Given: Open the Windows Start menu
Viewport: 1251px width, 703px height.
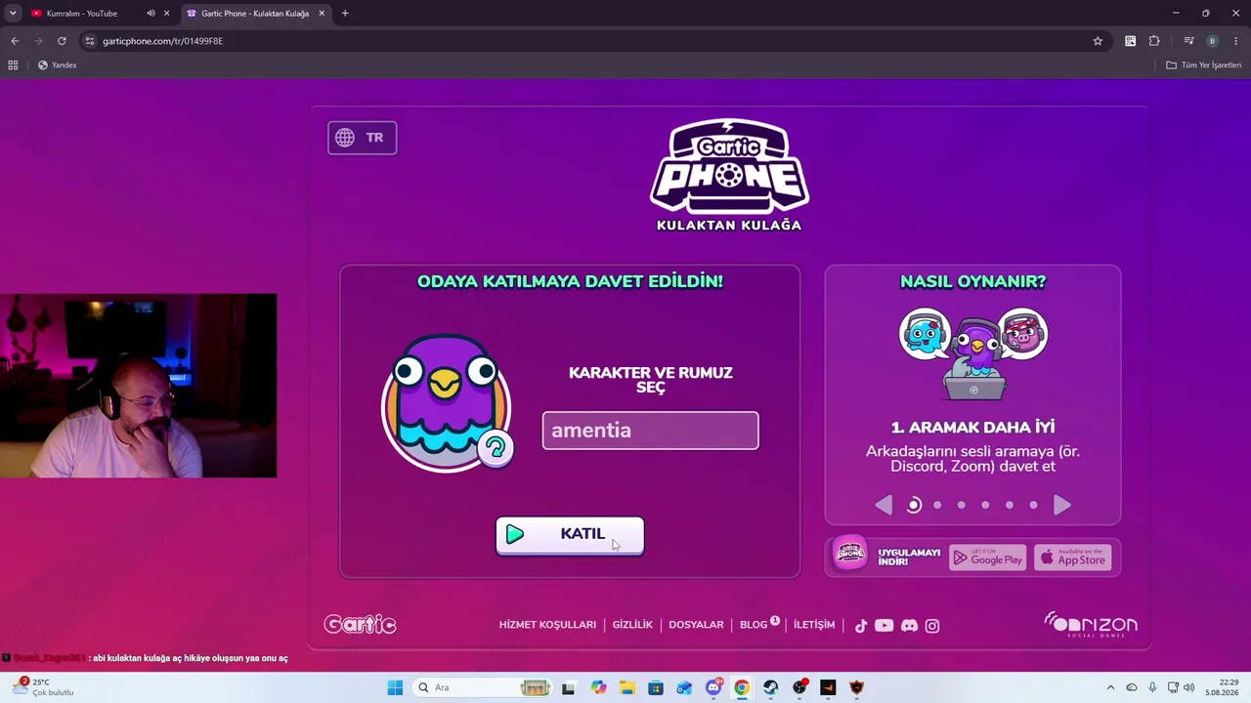Looking at the screenshot, I should pyautogui.click(x=395, y=687).
